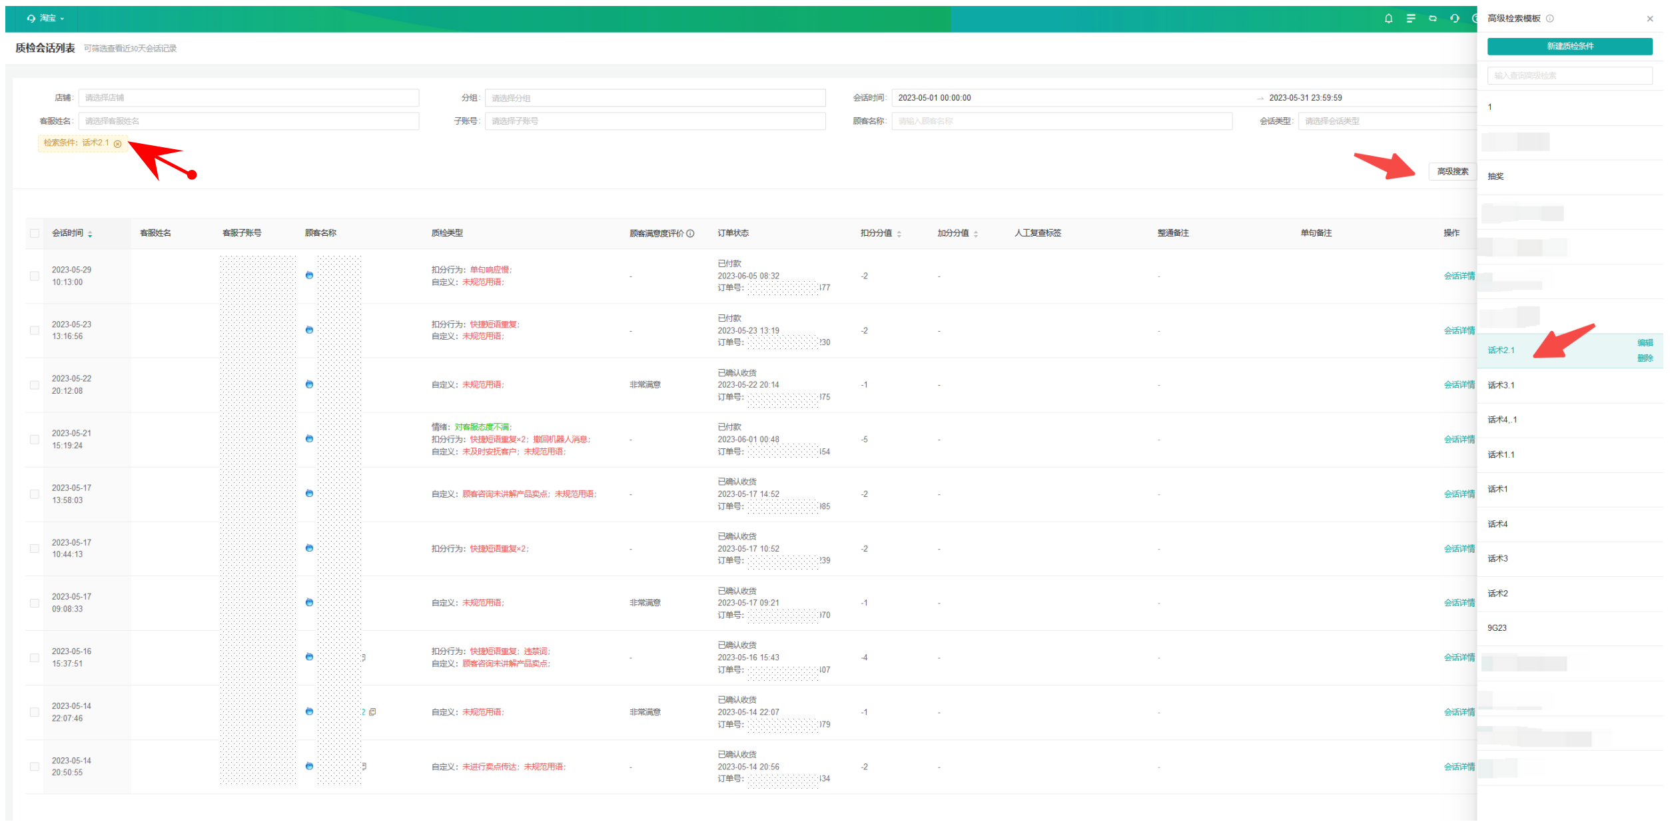Click info icon next to 顾客满意度评价
Image resolution: width=1670 pixels, height=828 pixels.
click(690, 233)
